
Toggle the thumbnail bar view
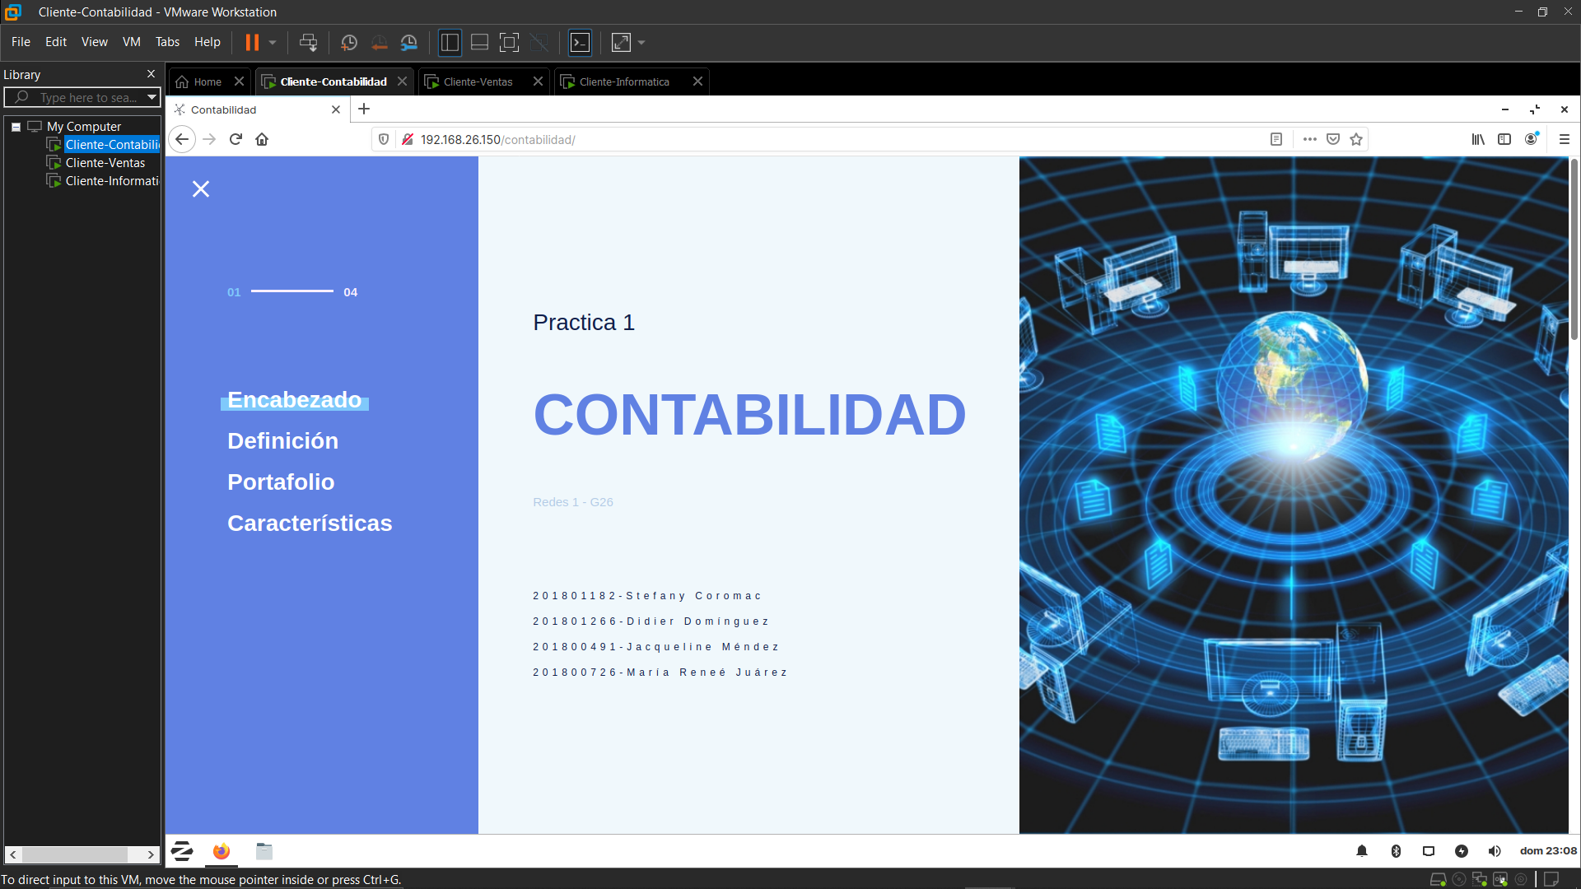pos(479,42)
